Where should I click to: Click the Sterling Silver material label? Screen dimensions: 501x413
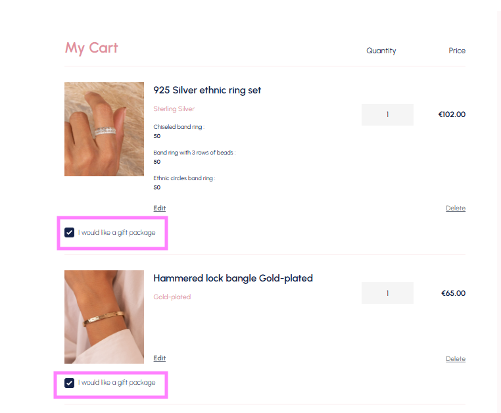[174, 109]
